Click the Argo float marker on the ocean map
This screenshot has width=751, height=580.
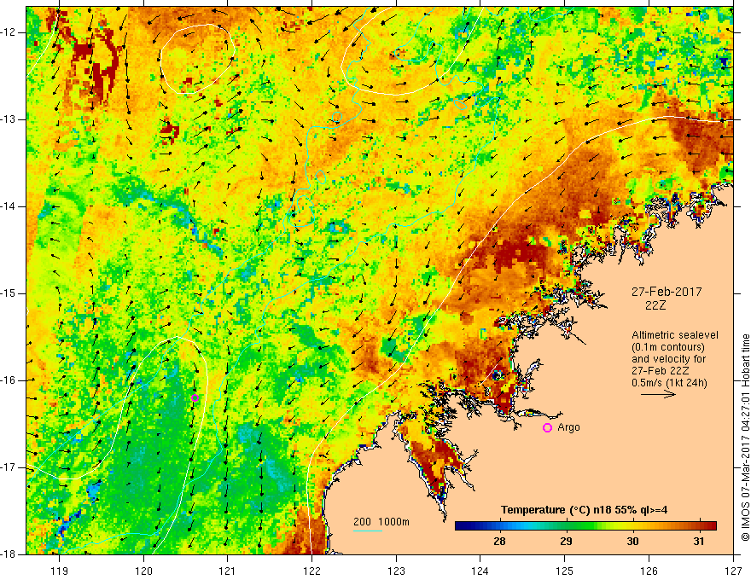(195, 397)
